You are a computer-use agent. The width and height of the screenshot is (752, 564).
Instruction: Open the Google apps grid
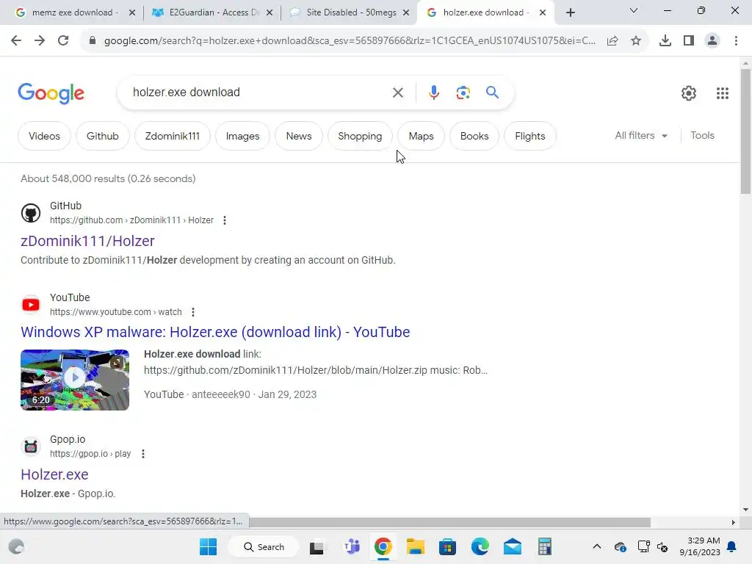(723, 93)
